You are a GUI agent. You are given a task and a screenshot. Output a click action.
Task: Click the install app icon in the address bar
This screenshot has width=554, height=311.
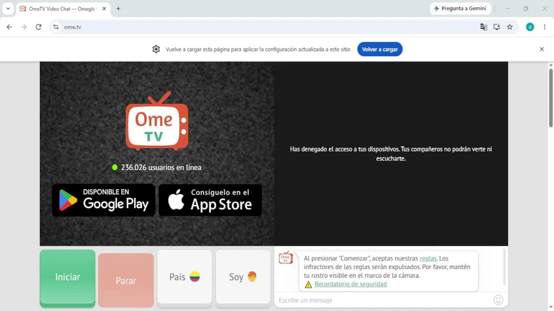497,27
